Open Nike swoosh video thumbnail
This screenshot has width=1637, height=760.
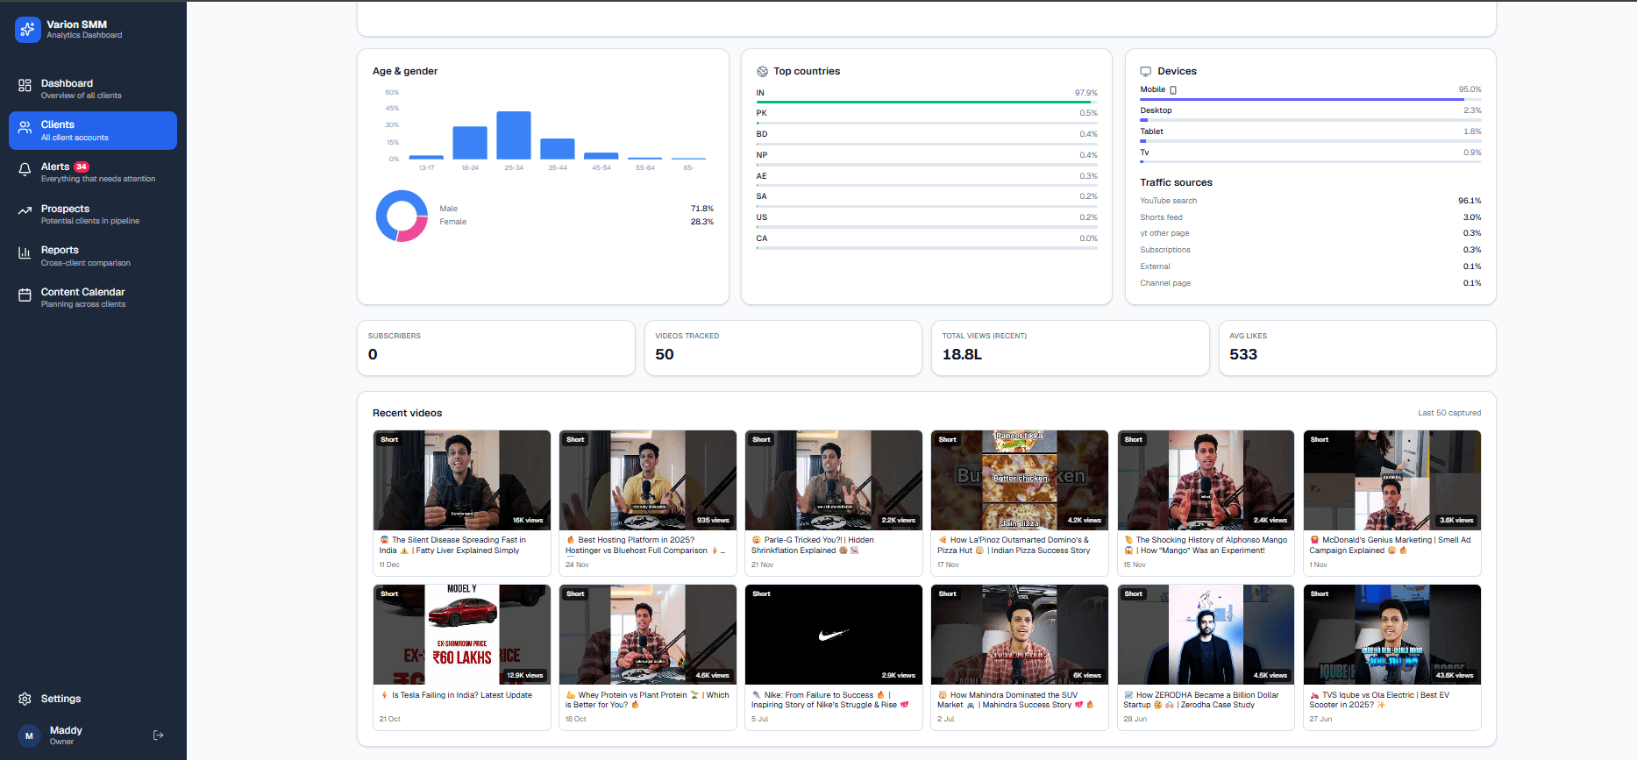[834, 635]
